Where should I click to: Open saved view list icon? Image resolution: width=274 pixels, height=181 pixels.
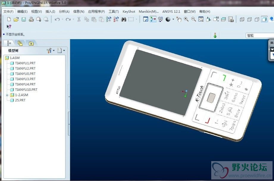pyautogui.click(x=216, y=19)
